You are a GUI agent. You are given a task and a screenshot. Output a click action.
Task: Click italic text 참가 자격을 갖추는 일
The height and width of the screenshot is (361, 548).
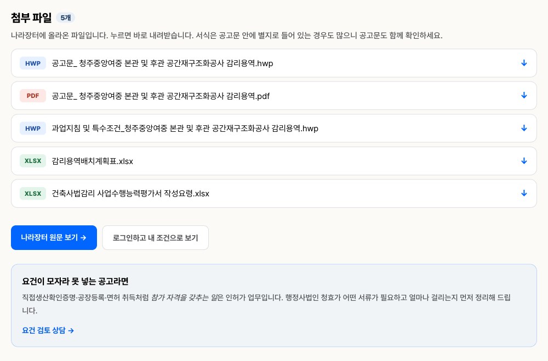[184, 298]
